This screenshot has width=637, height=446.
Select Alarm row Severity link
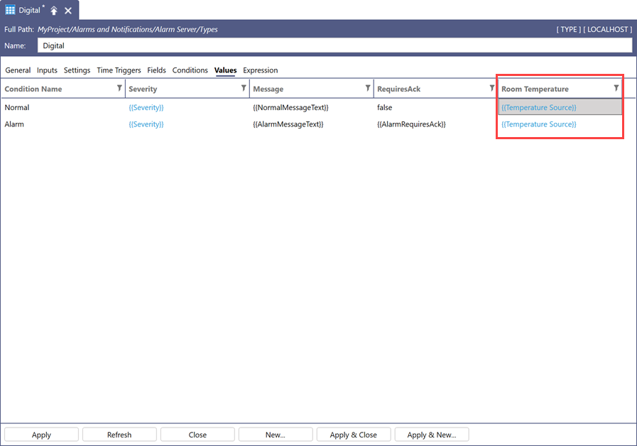tap(146, 124)
